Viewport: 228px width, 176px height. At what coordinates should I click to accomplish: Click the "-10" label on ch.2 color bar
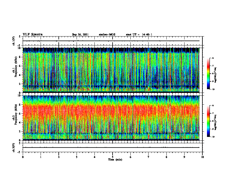(213, 137)
